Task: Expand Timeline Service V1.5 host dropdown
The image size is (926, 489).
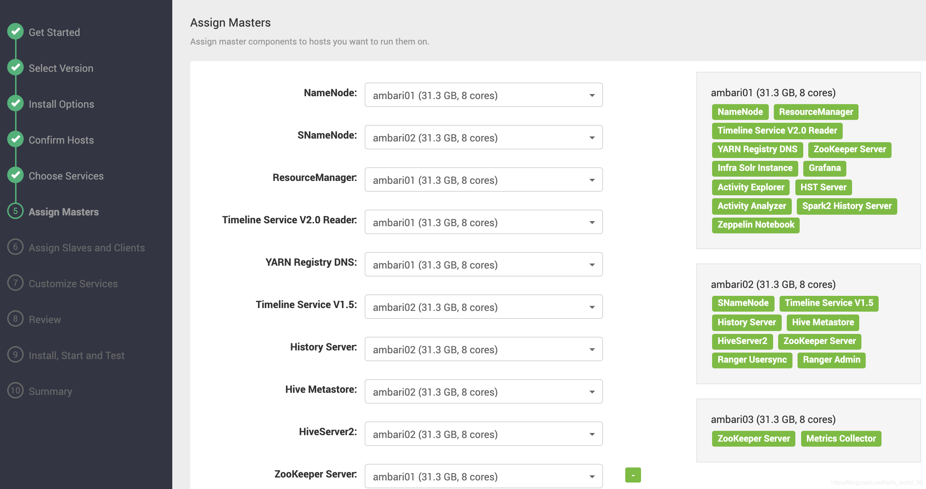Action: pyautogui.click(x=483, y=307)
